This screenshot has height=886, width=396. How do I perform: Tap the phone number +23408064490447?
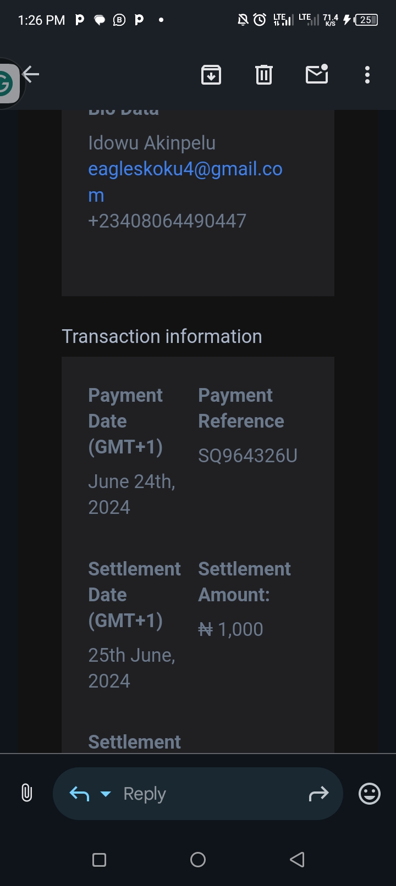[167, 221]
